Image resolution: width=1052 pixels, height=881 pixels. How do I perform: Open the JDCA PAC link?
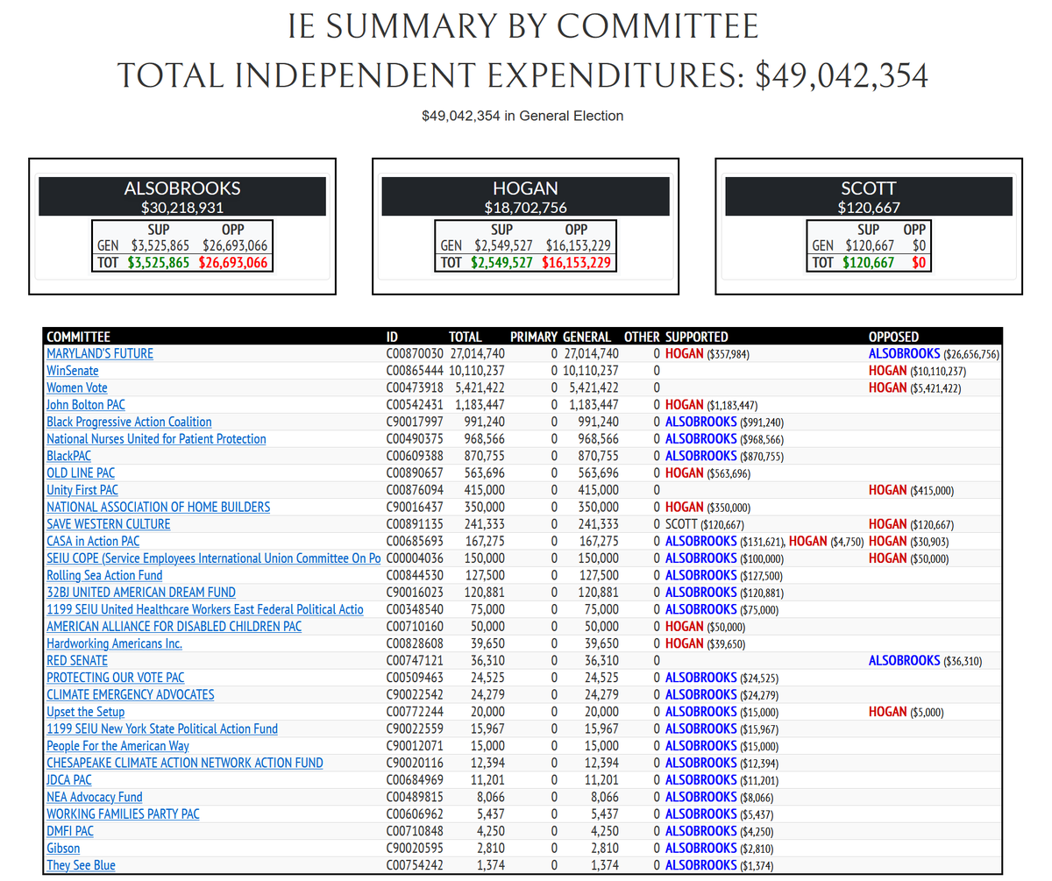point(69,781)
